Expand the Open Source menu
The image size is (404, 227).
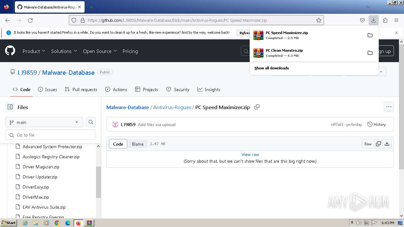coord(100,51)
